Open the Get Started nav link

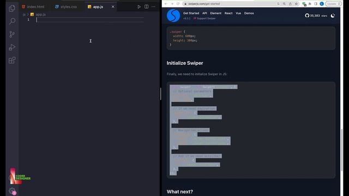pos(191,13)
